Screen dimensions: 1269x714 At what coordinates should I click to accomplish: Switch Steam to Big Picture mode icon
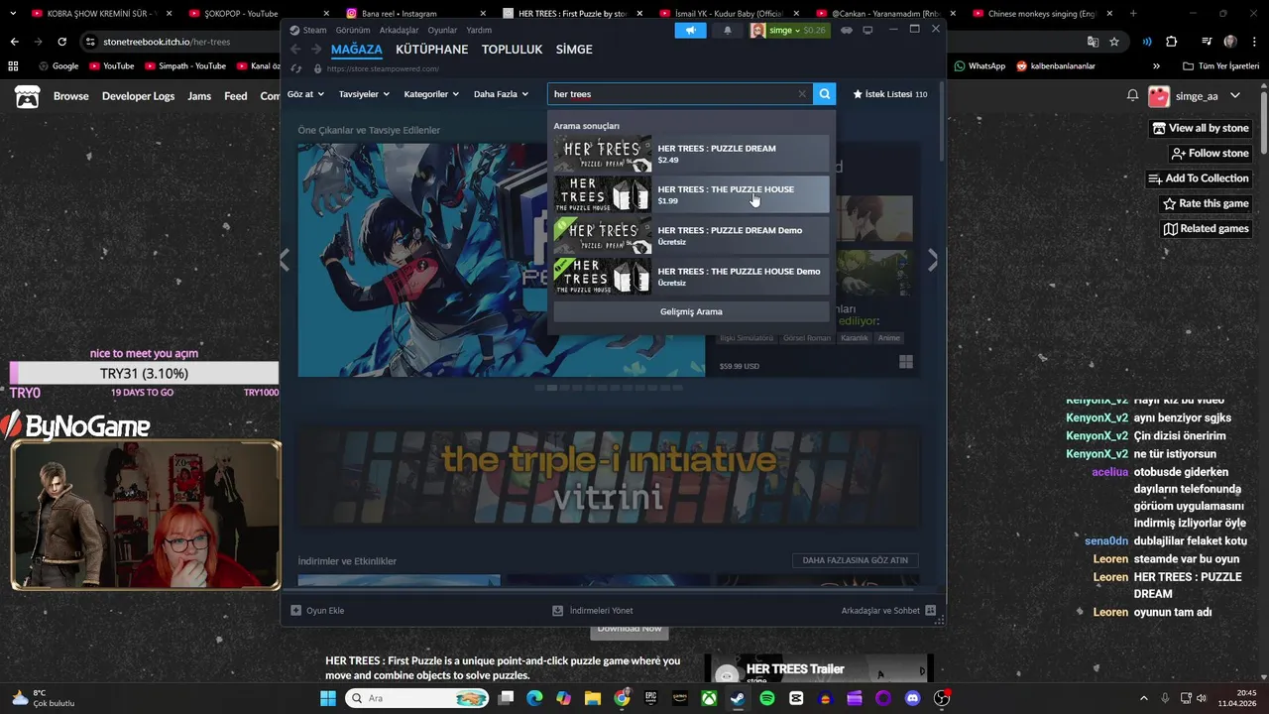pos(867,30)
